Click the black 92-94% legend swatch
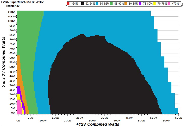Screen dimensions: 184x127 (x=83, y=4)
